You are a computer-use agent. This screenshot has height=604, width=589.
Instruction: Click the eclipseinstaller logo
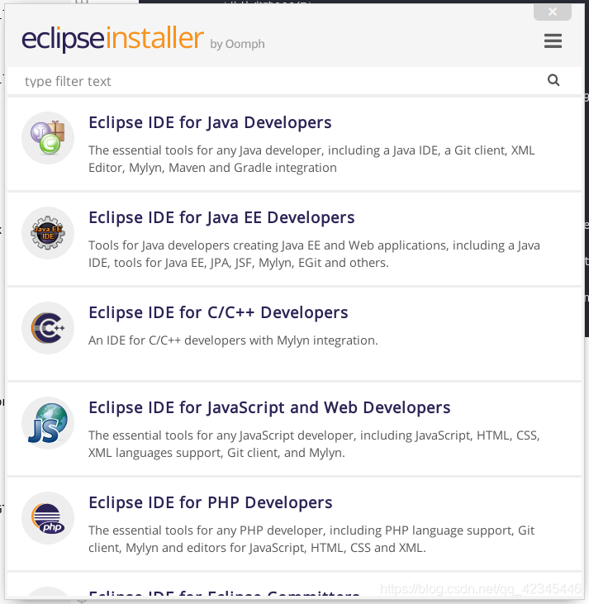click(x=112, y=39)
